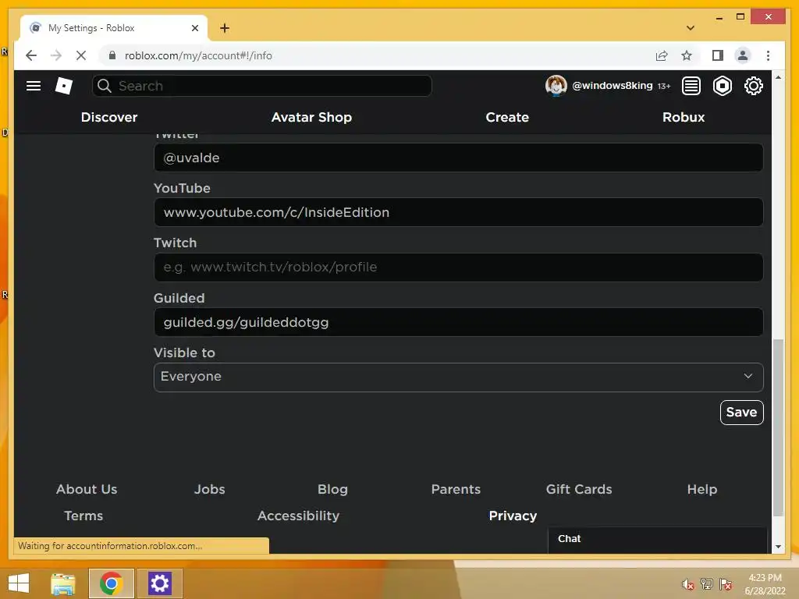The image size is (799, 599).
Task: Click the Chrome taskbar icon
Action: coord(111,583)
